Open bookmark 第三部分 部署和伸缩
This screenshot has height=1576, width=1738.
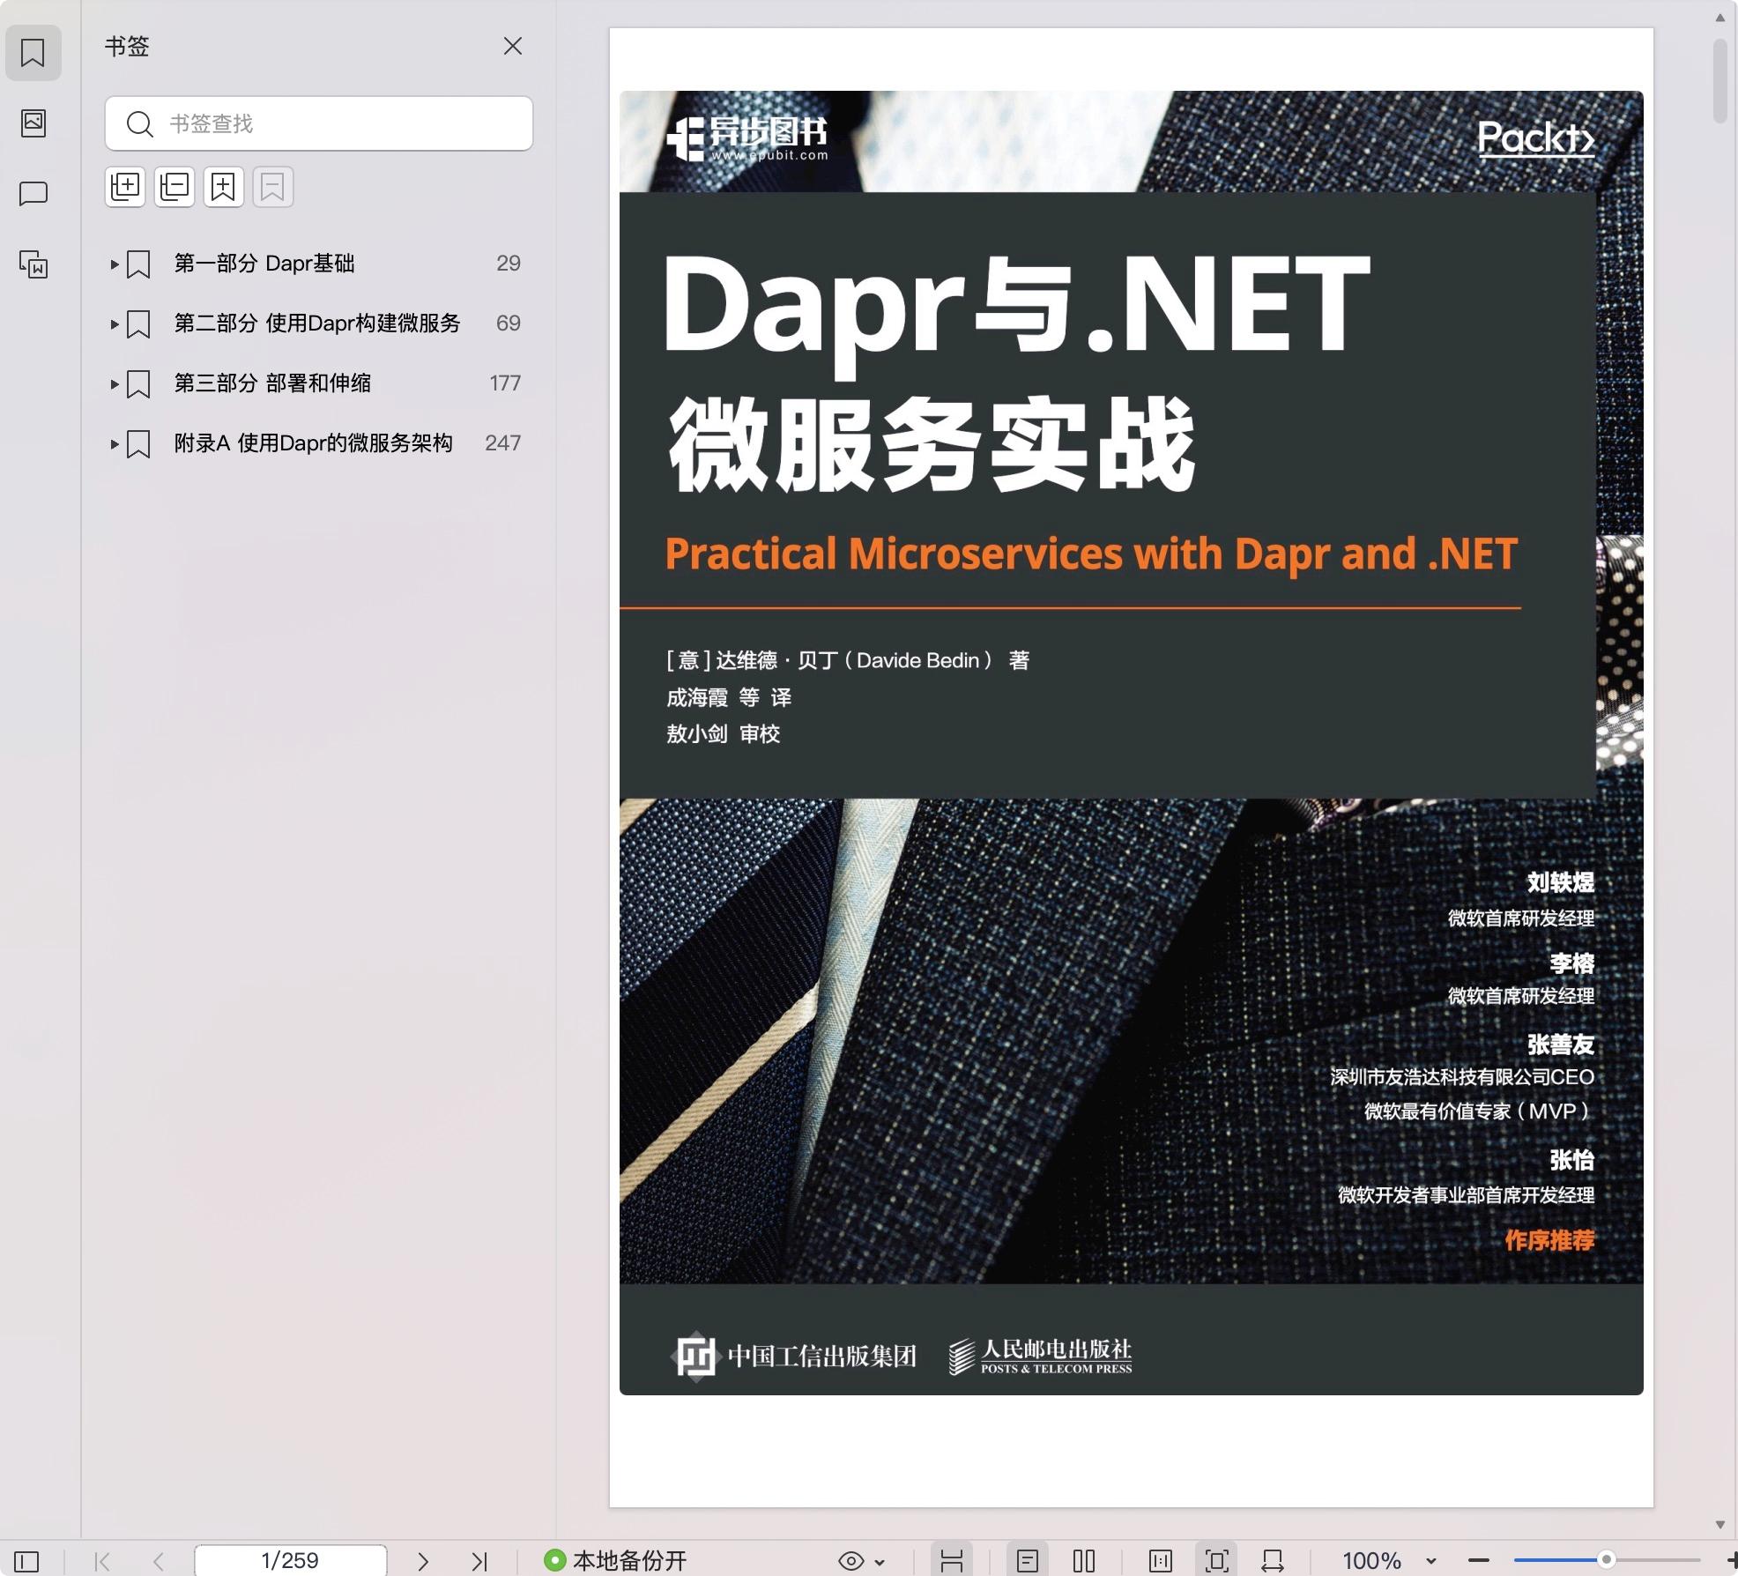click(272, 383)
